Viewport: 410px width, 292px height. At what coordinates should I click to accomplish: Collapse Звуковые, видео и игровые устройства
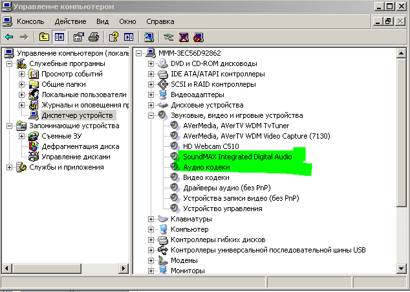pyautogui.click(x=151, y=115)
